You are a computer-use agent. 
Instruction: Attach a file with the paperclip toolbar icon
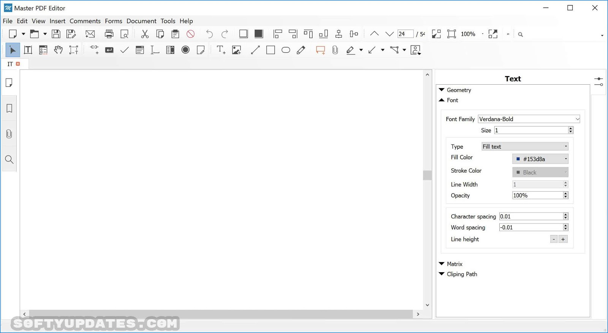click(335, 50)
